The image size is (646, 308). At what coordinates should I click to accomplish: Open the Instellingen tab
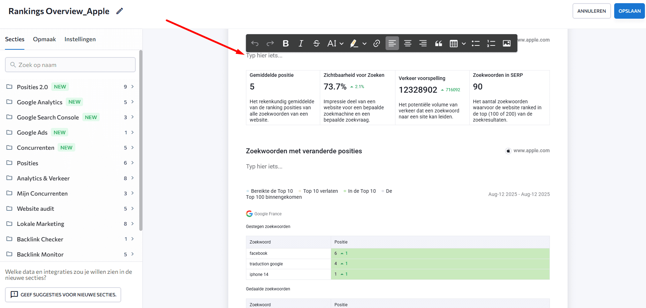(x=80, y=39)
